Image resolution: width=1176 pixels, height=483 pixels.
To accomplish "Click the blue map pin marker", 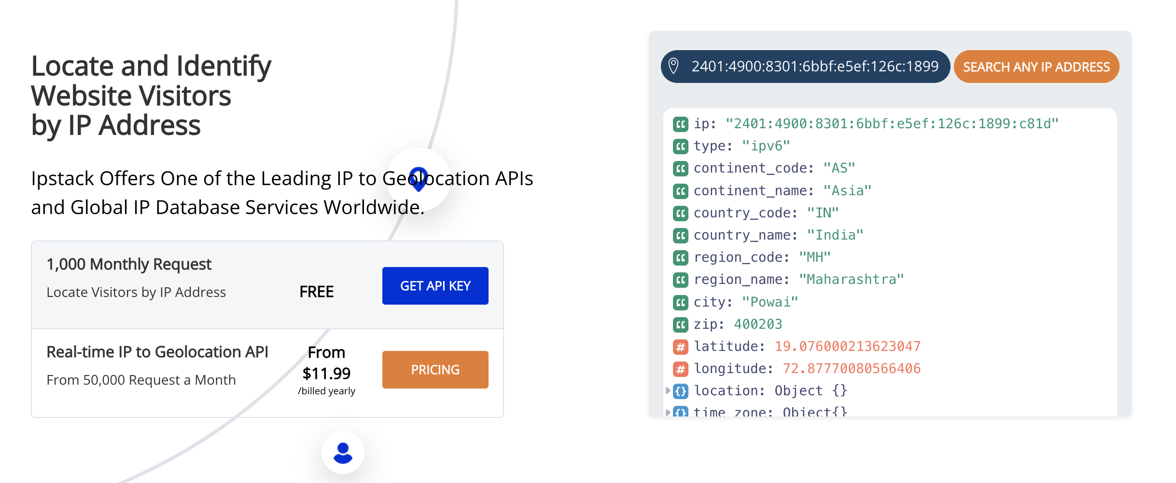I will click(419, 179).
